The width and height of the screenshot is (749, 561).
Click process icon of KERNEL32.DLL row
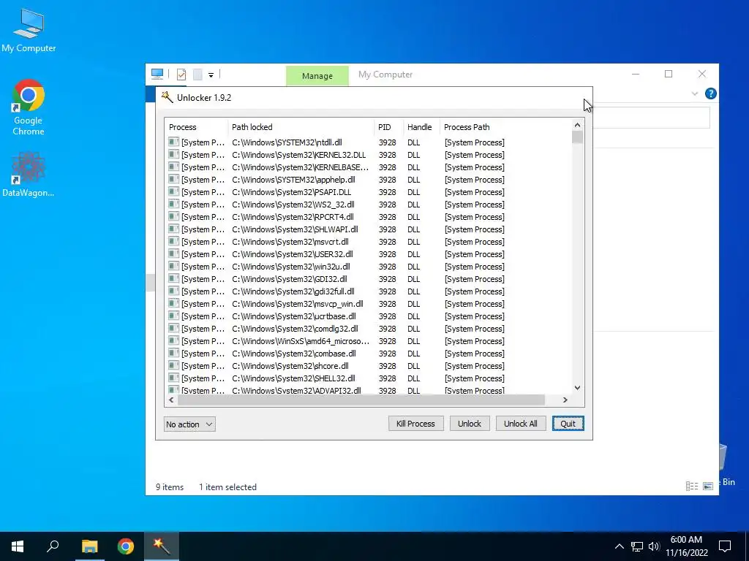(173, 155)
